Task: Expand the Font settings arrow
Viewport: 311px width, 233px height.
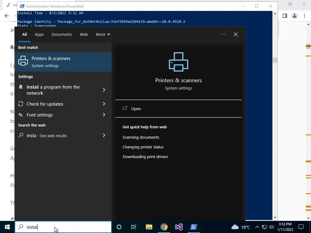Action: (104, 115)
